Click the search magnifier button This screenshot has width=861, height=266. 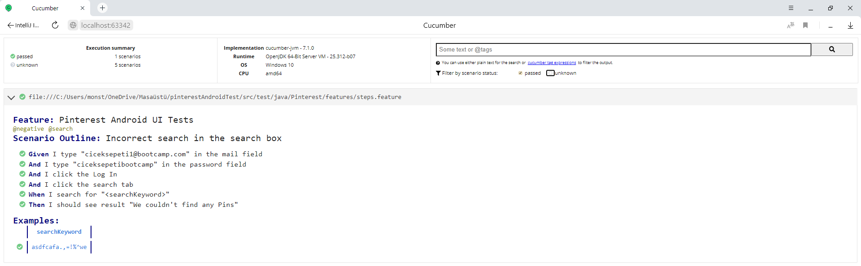tap(832, 50)
